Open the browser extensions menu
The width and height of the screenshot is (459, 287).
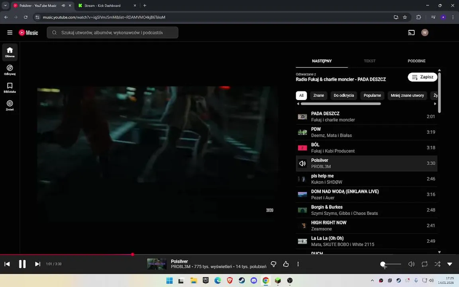(x=419, y=17)
